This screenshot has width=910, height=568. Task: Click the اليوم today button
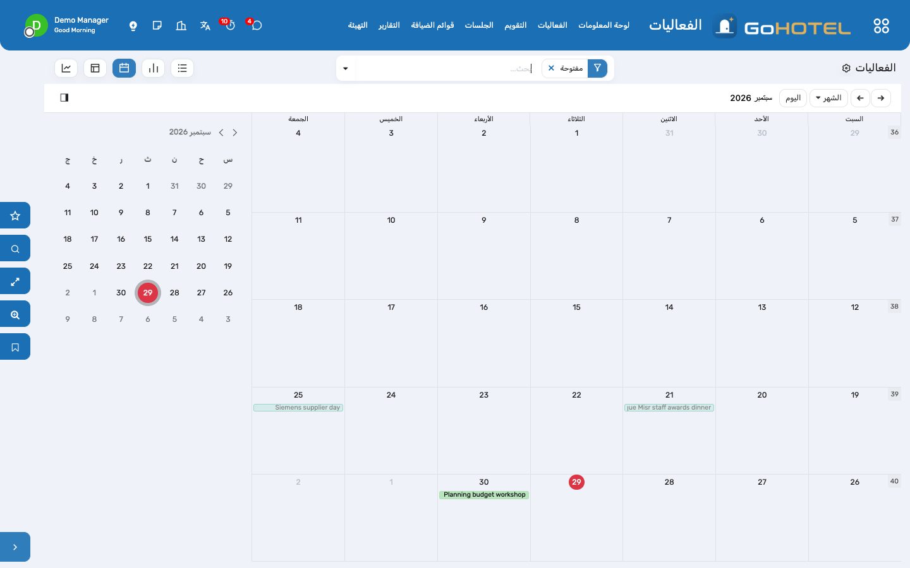coord(793,98)
